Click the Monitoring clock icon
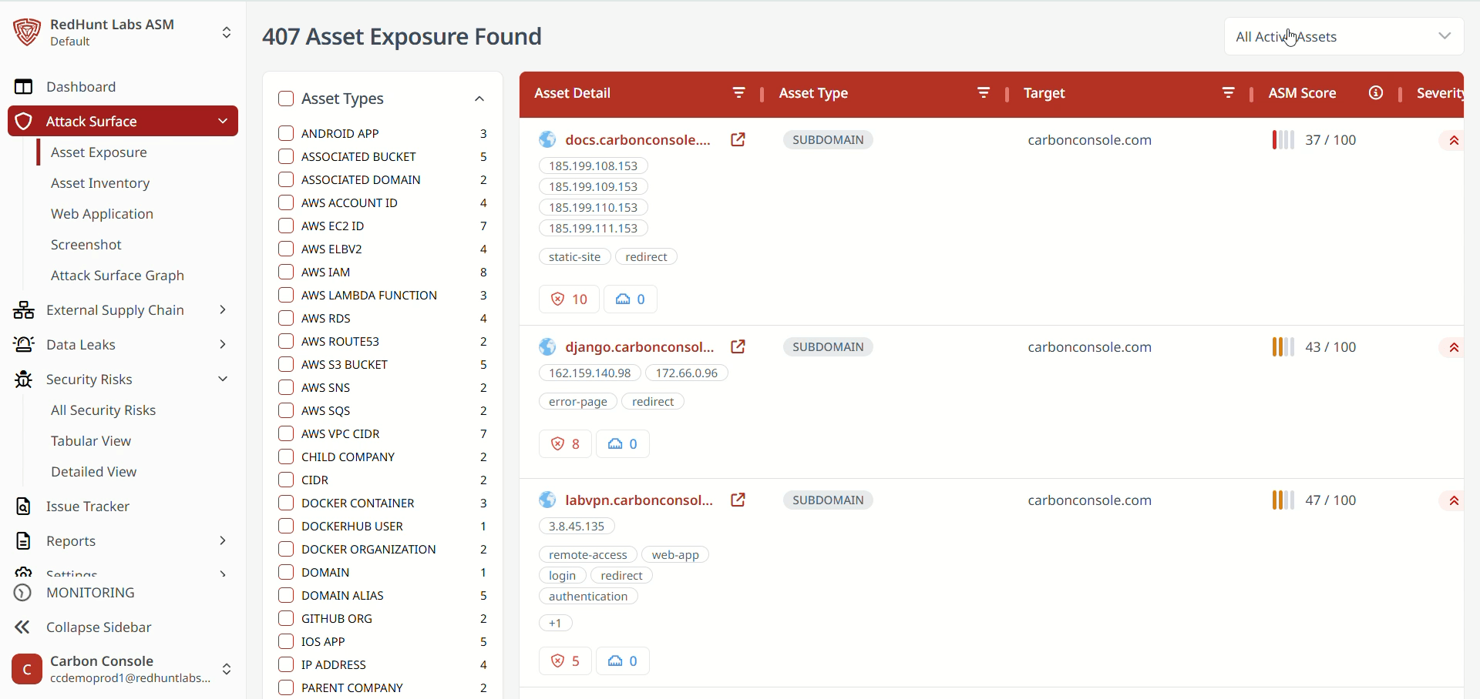The width and height of the screenshot is (1480, 699). click(x=23, y=593)
